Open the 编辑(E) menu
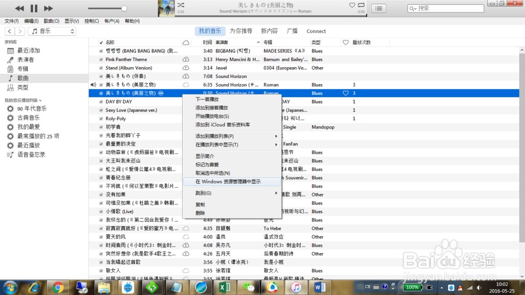This screenshot has width=525, height=295. [x=31, y=21]
